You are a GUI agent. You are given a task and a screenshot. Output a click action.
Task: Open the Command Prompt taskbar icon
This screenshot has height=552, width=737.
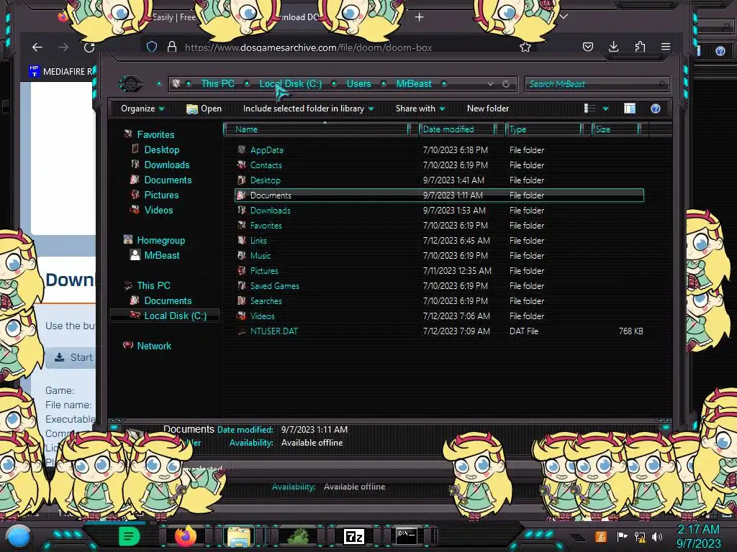tap(407, 535)
